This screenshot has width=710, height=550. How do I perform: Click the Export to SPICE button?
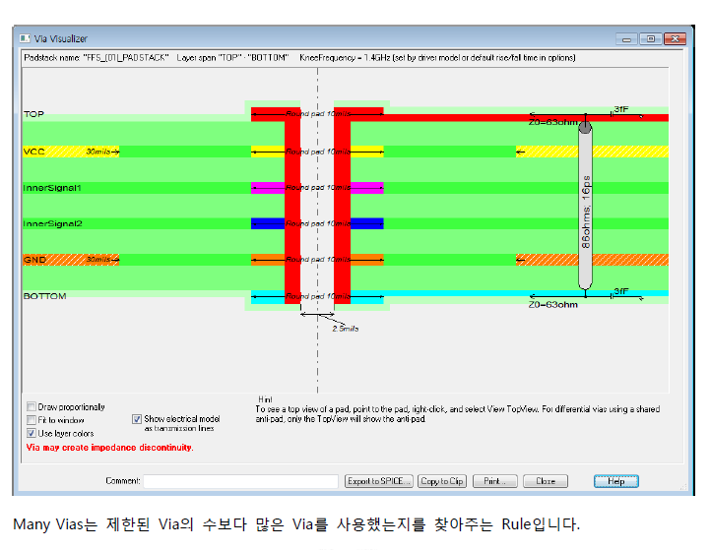[x=378, y=481]
